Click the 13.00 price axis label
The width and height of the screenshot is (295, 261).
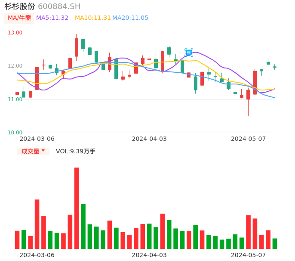(x=15, y=33)
